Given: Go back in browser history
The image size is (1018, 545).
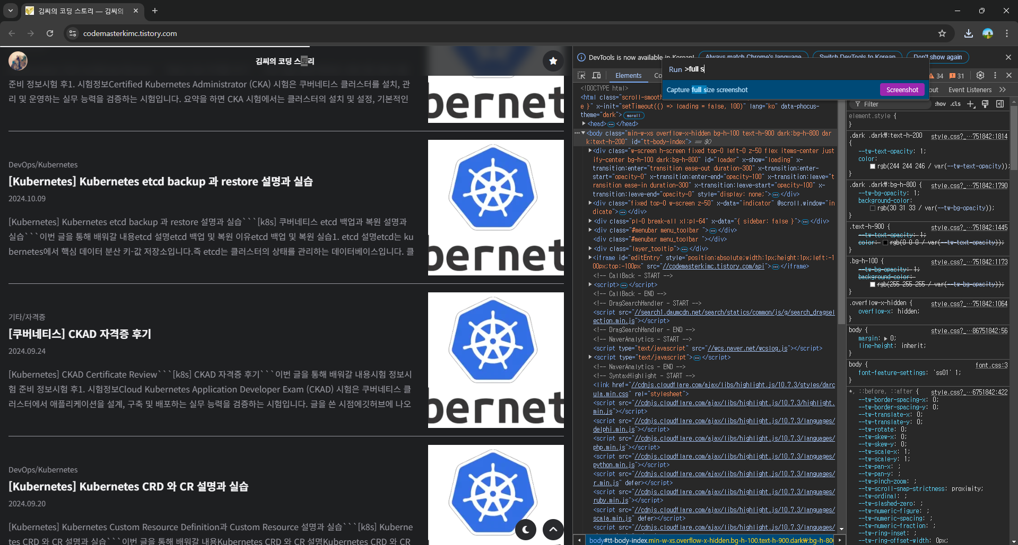Looking at the screenshot, I should (12, 33).
